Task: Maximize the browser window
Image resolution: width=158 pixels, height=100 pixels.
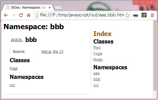Action: click(x=142, y=2)
